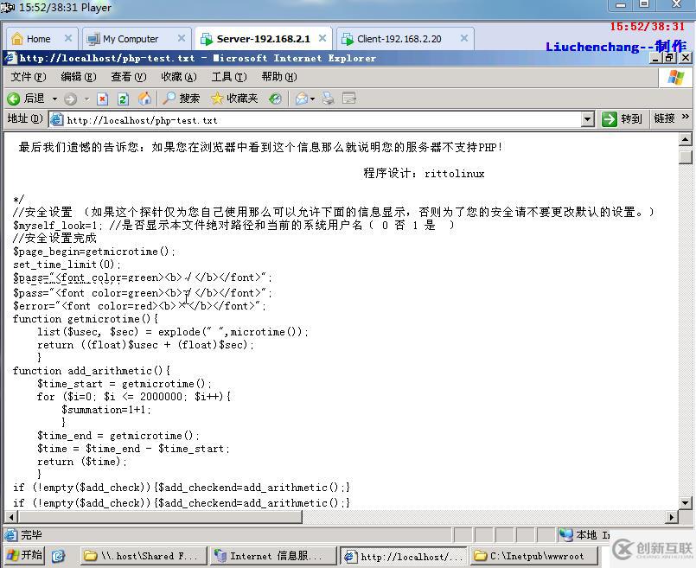Restore down the Internet Explorer window
696x568 pixels.
coord(670,58)
